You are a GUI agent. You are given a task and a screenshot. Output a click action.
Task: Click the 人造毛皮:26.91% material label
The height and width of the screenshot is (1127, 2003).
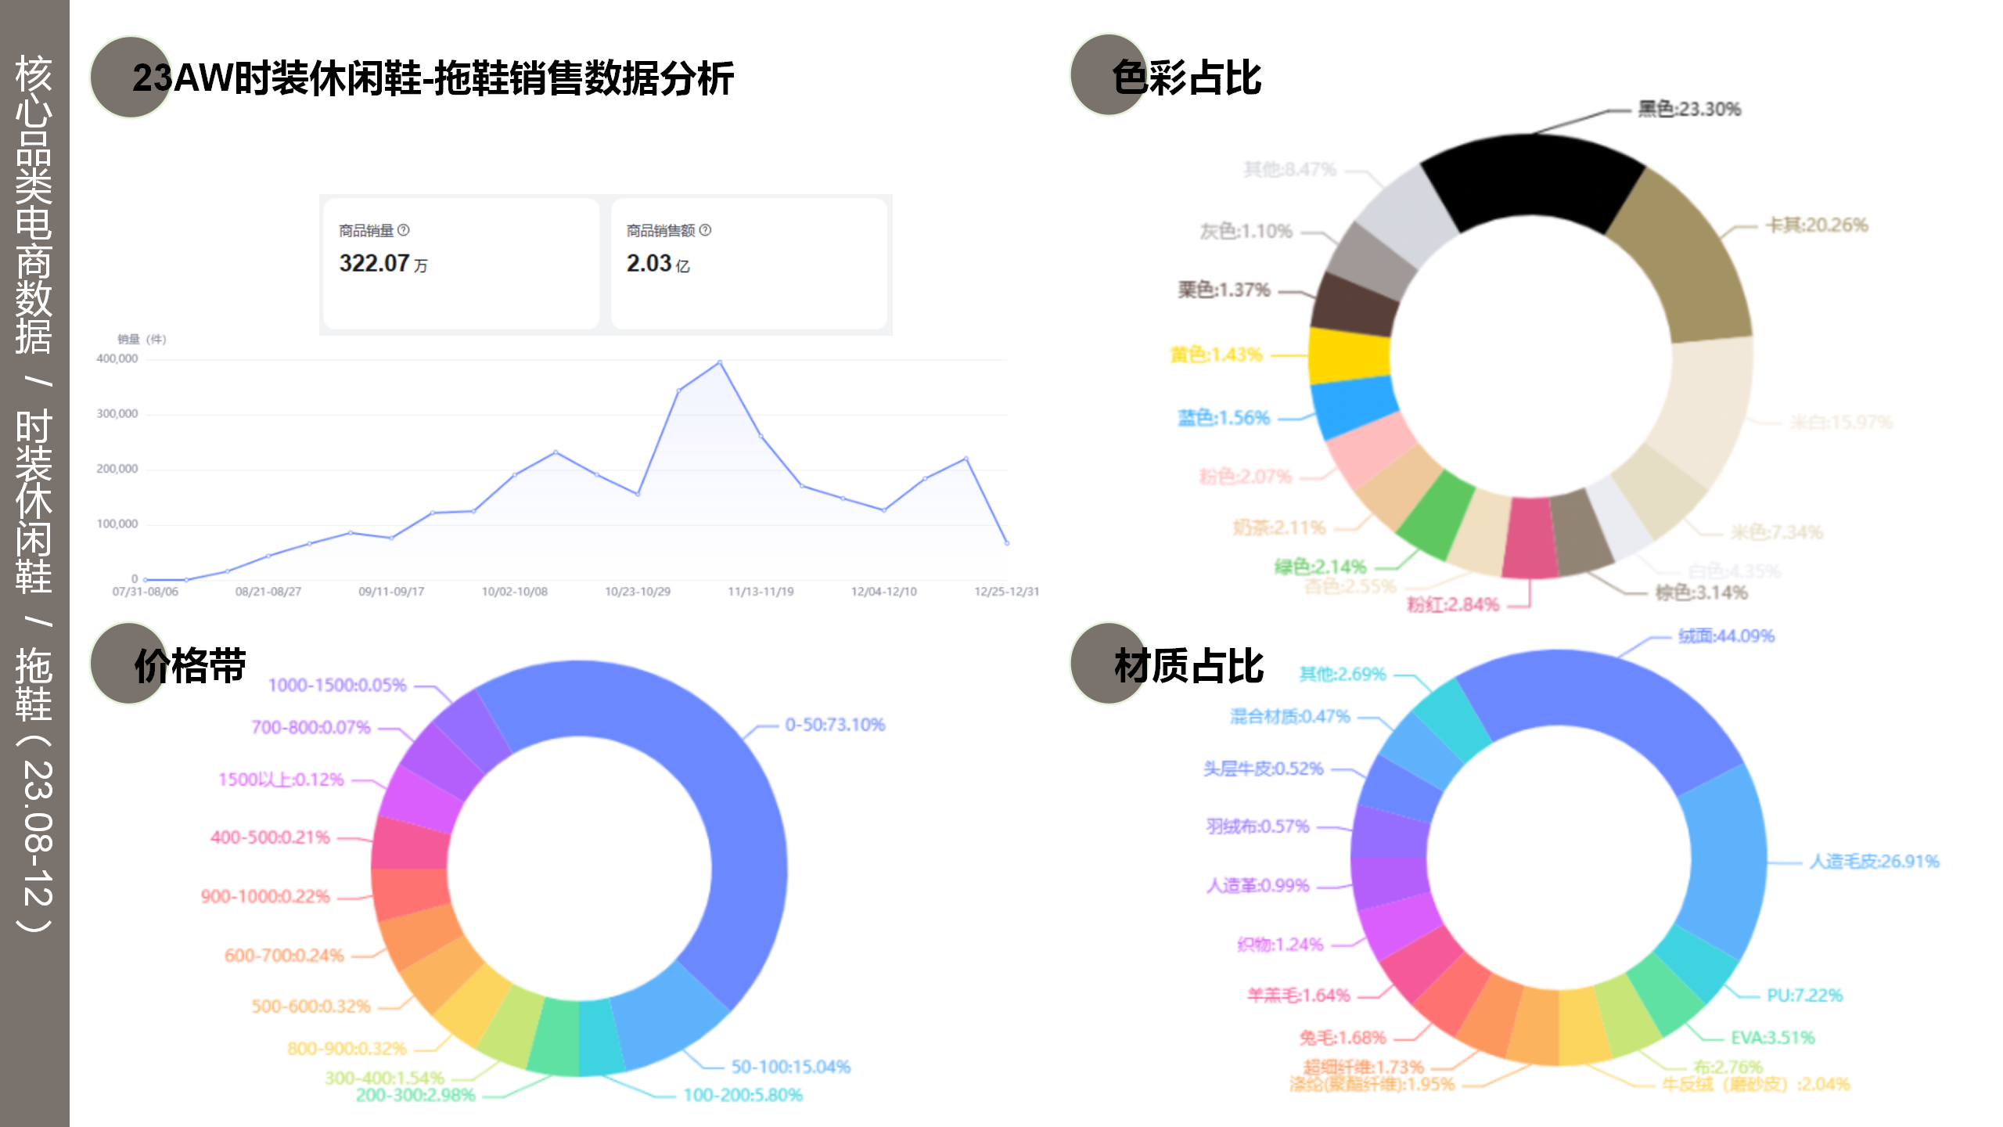click(1874, 862)
